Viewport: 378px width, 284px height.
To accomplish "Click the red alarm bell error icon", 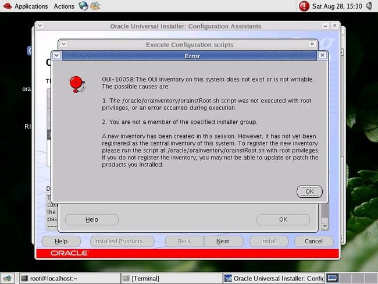I will (x=77, y=84).
